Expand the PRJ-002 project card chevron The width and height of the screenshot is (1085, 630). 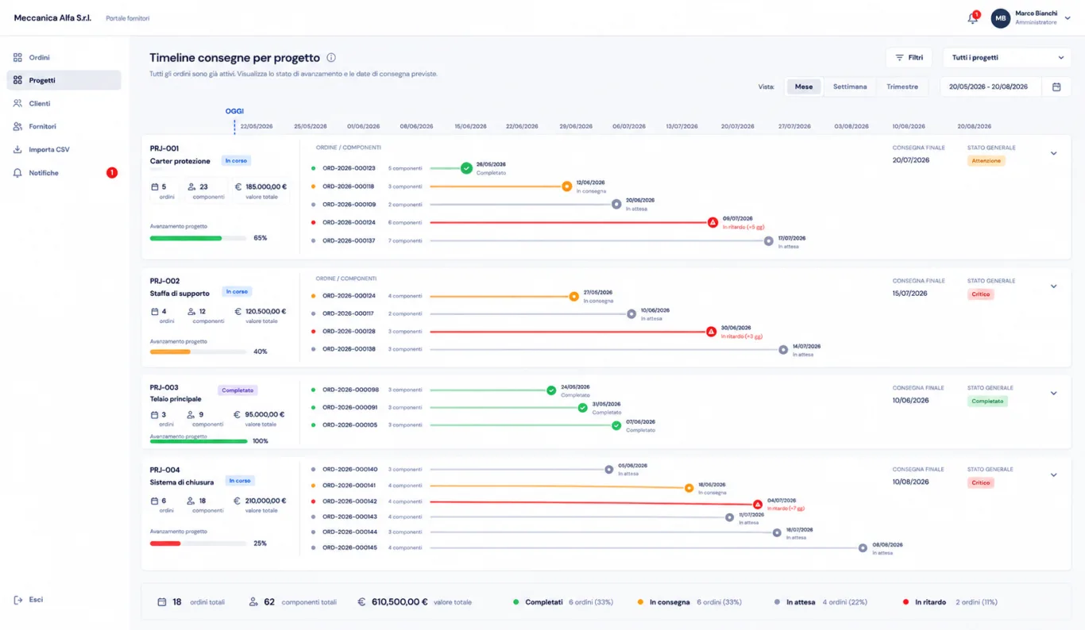1054,286
